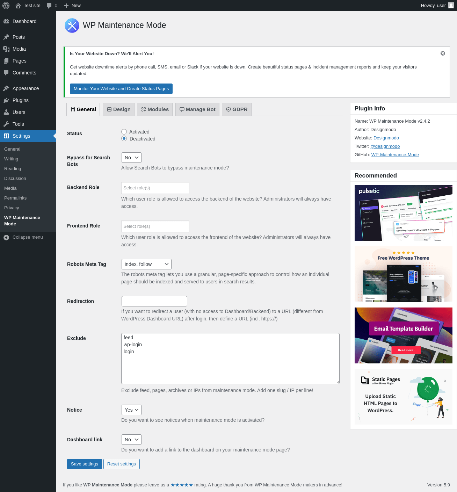Viewport: 457px width, 492px height.
Task: Click Monitor Your Website and Create Status Pages
Action: 121,89
